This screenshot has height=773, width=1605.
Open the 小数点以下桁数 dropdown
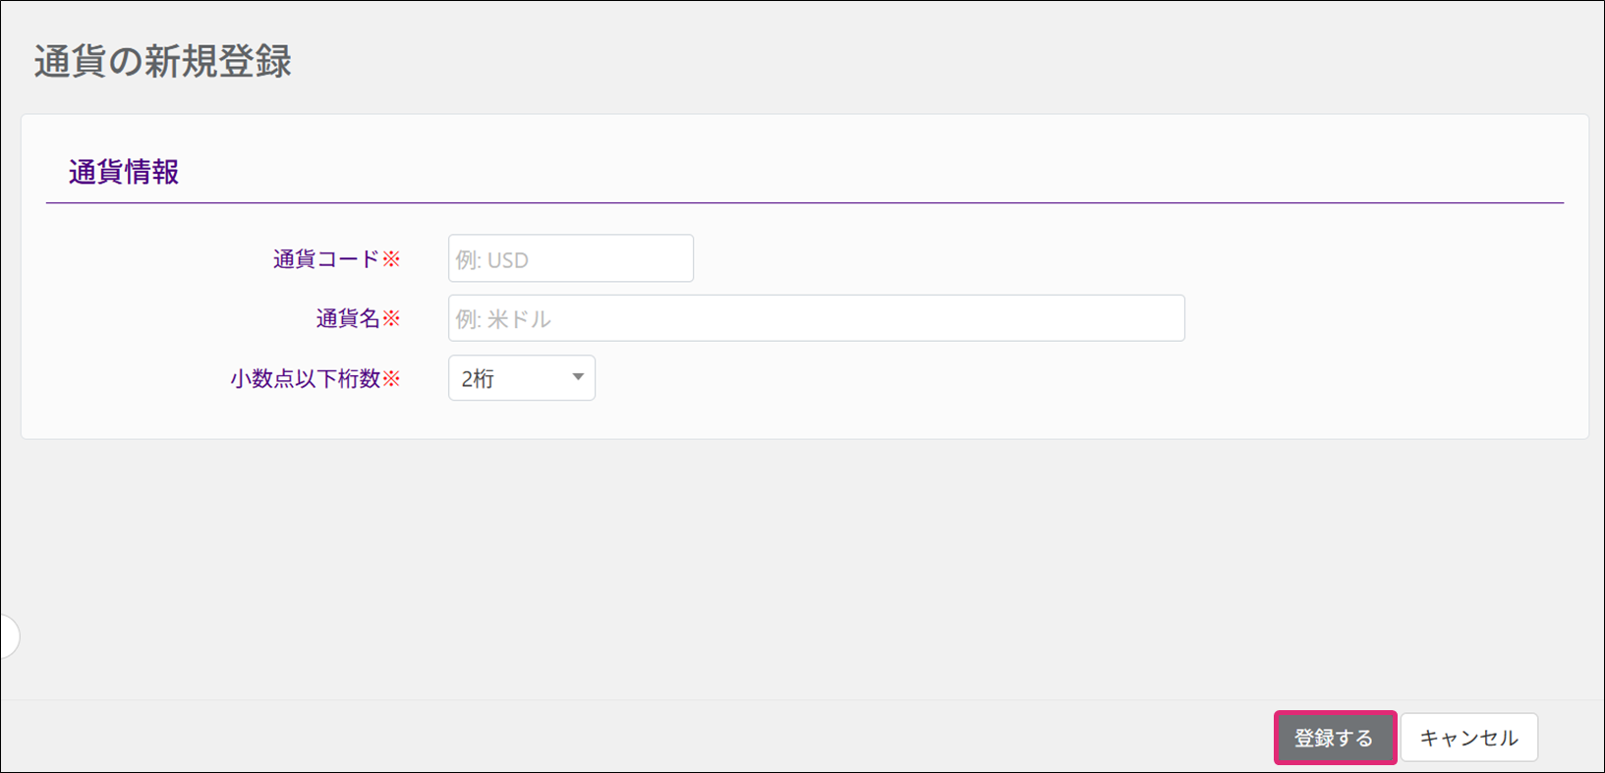(521, 378)
